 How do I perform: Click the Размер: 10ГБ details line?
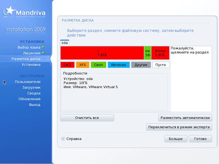[x=76, y=83]
